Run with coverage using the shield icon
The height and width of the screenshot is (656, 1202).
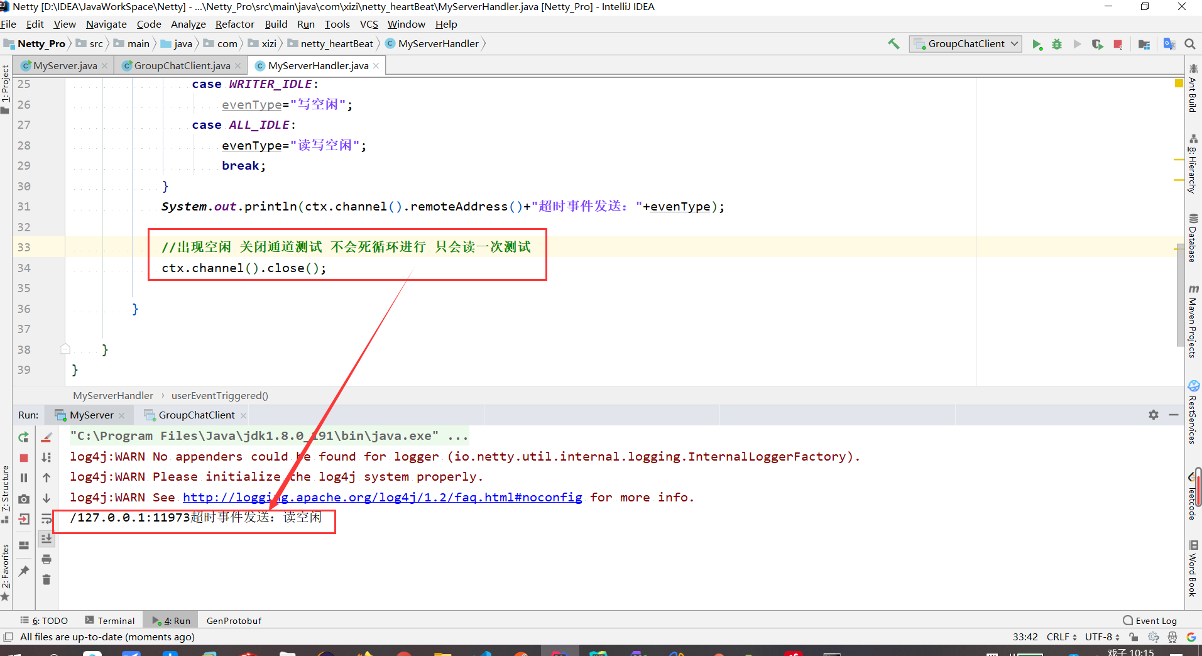pyautogui.click(x=1097, y=44)
